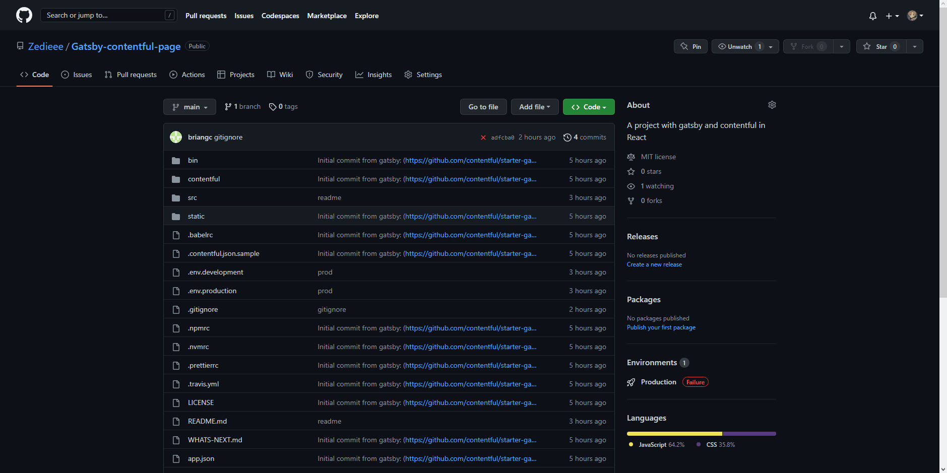Open commit hash adfcba0
Screen dimensions: 947x473
pyautogui.click(x=502, y=138)
